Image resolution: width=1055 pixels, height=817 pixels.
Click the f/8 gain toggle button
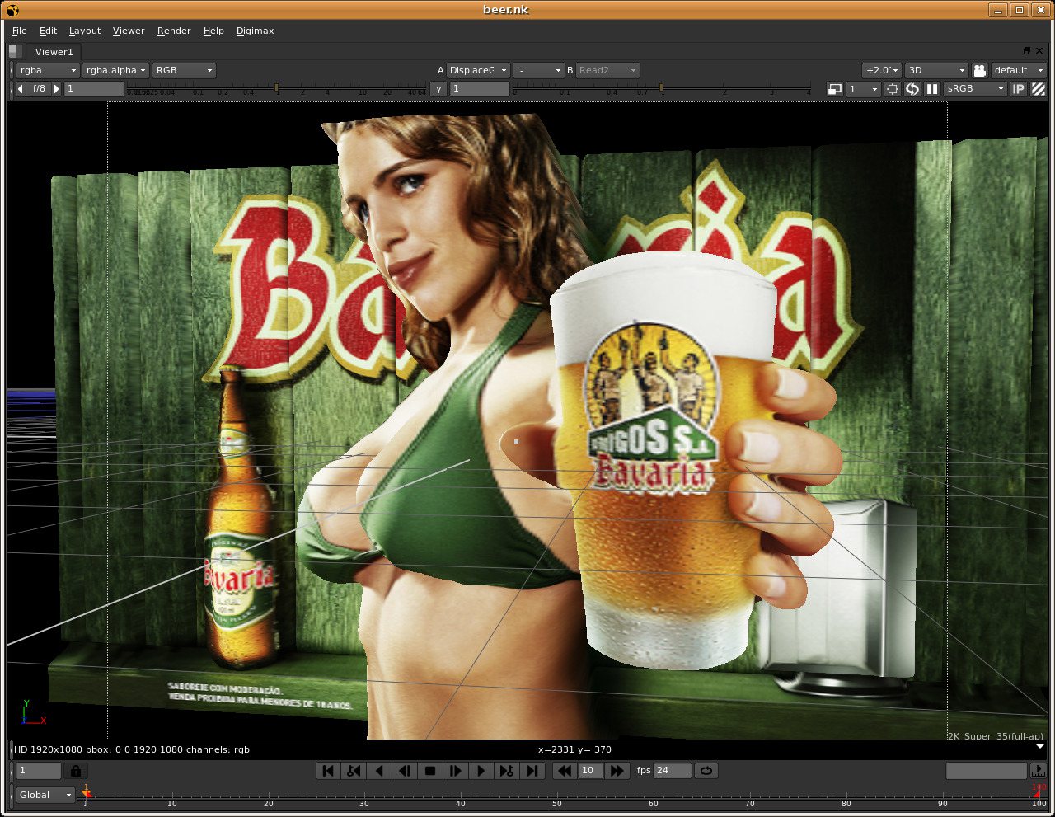click(x=39, y=89)
